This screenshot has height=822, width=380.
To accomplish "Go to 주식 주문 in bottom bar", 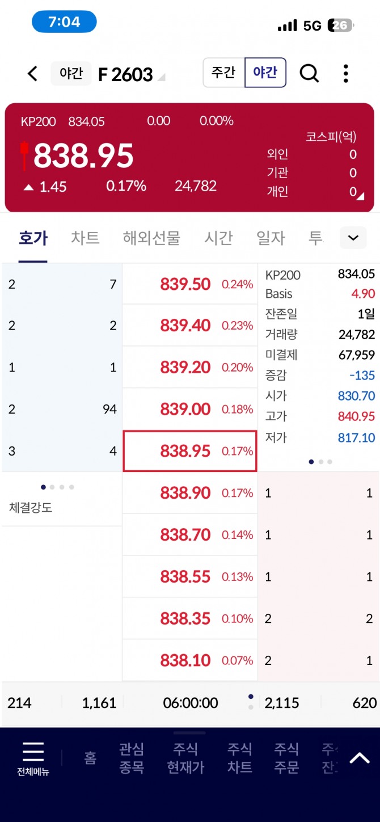I will pos(286,758).
